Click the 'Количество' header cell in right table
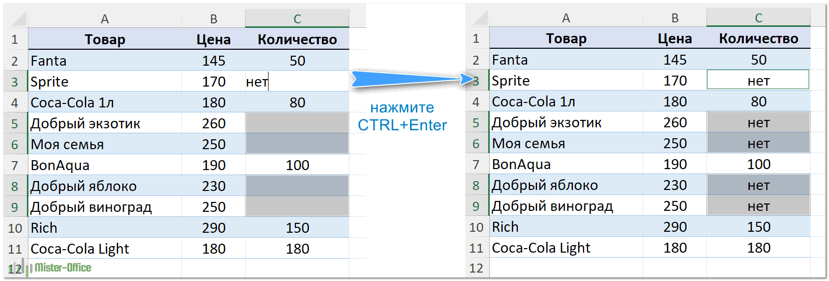Screen dimensions: 829x281 (x=758, y=38)
